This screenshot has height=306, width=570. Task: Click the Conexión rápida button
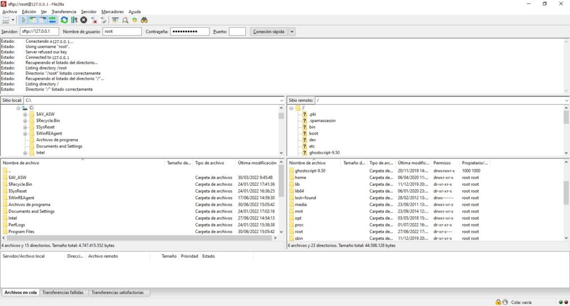(x=269, y=32)
